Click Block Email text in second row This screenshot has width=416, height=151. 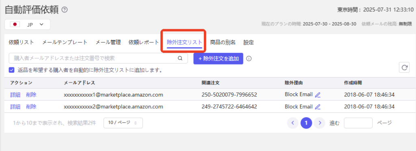pos(299,106)
